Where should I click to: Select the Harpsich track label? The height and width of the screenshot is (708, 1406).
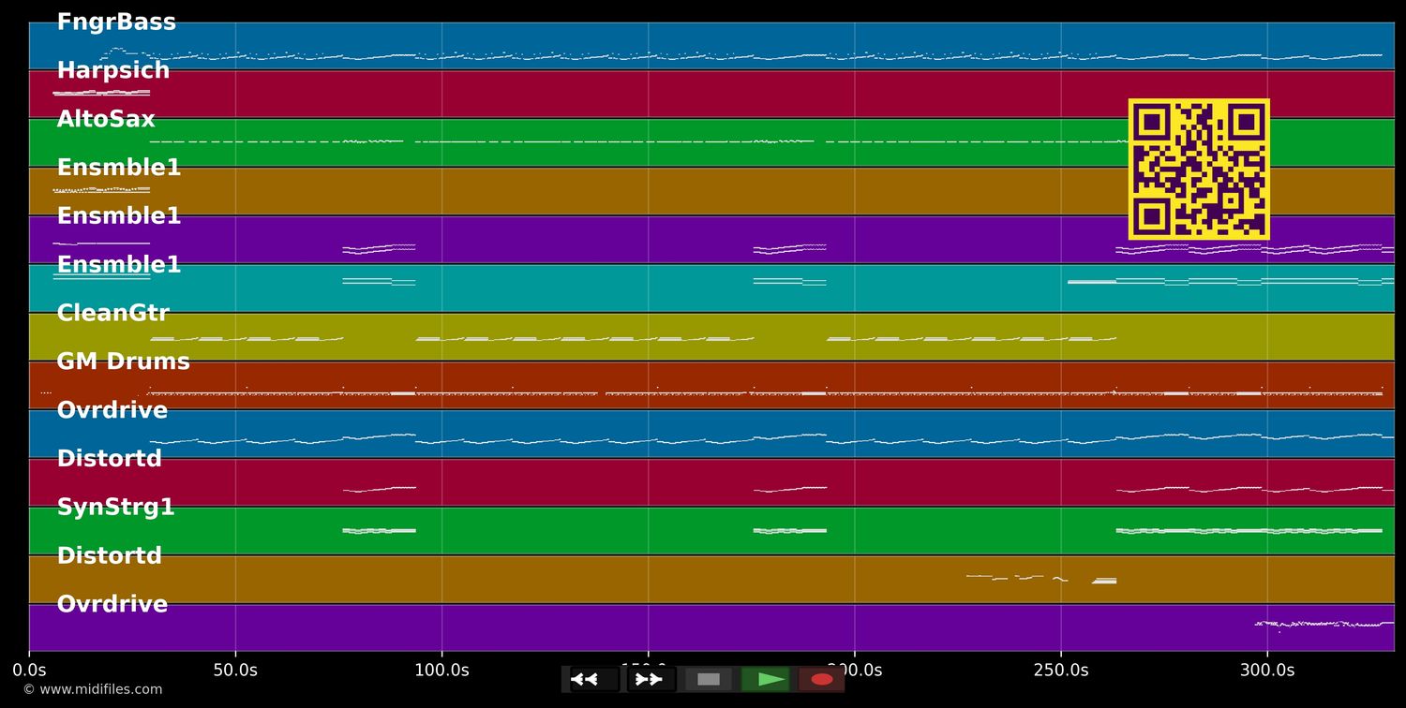(113, 71)
